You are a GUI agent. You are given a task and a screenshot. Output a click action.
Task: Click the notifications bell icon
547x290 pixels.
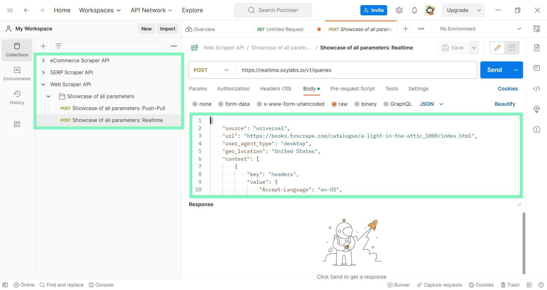tap(415, 10)
